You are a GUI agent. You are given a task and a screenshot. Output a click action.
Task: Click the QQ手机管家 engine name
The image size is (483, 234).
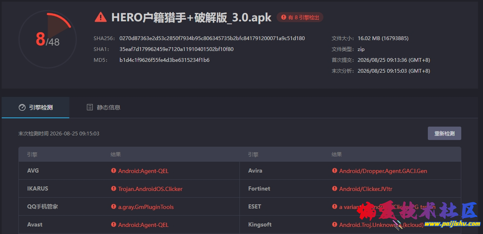[43, 206]
